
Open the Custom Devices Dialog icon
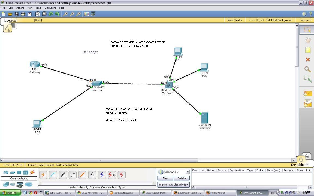pos(93,14)
